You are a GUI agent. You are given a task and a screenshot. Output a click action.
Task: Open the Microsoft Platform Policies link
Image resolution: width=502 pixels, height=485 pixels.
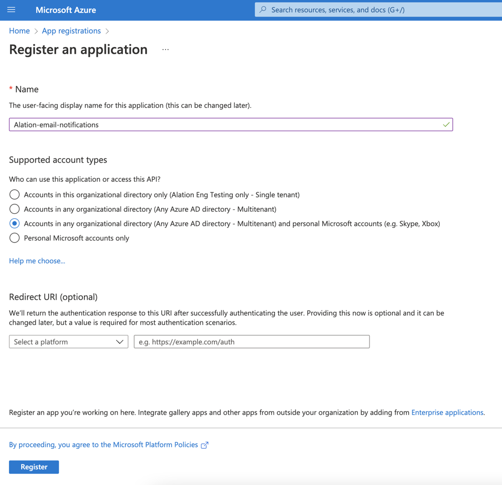click(103, 445)
